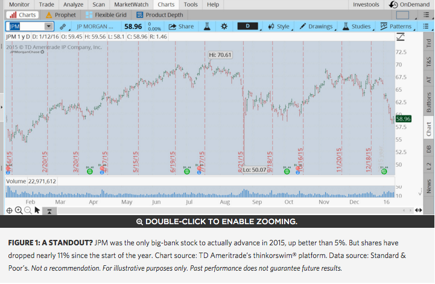
Task: Click the JPMorganChase study label
Action: 27,52
